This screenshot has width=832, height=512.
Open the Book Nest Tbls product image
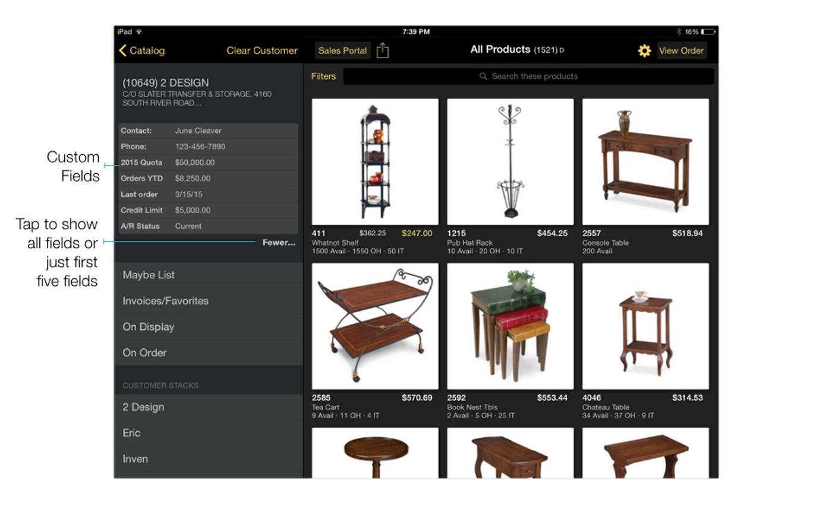[510, 326]
